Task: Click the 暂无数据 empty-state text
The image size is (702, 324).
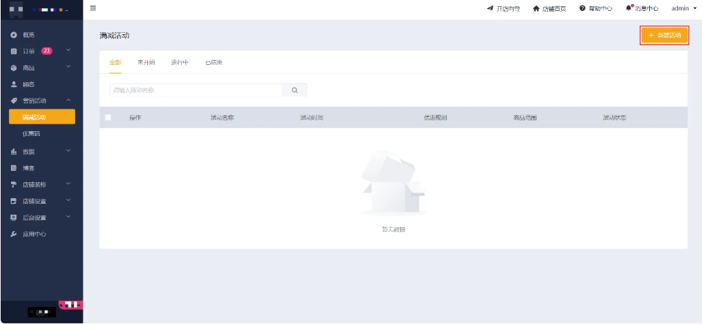Action: pos(393,230)
